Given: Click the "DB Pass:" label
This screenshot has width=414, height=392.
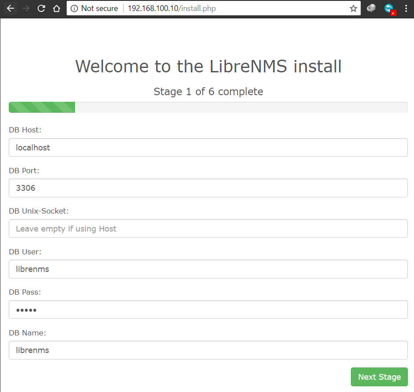Looking at the screenshot, I should pos(25,292).
